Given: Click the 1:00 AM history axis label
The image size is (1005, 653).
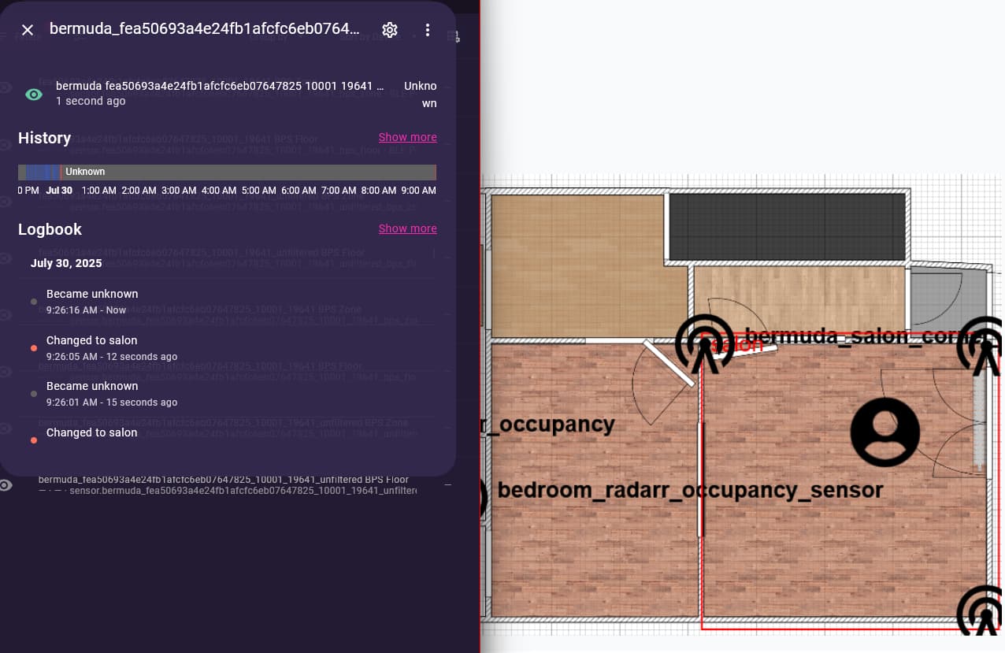Looking at the screenshot, I should (x=99, y=191).
